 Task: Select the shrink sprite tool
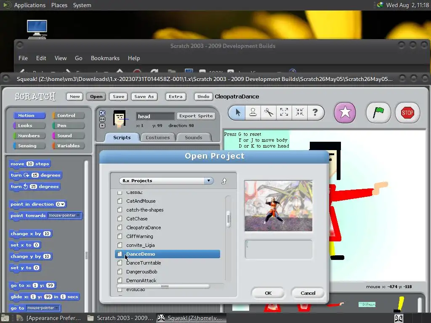coord(300,112)
